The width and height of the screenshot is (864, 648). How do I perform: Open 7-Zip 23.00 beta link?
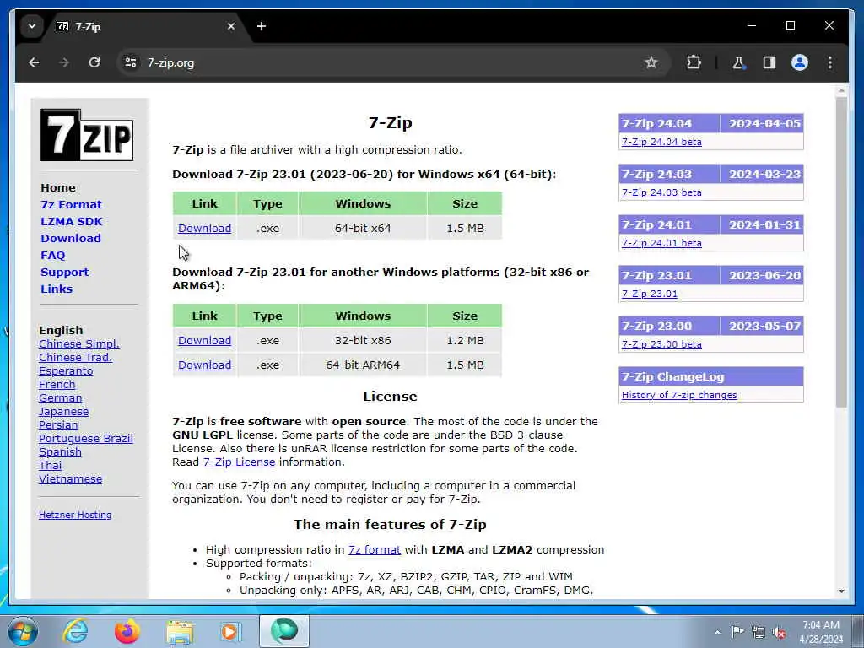click(661, 344)
